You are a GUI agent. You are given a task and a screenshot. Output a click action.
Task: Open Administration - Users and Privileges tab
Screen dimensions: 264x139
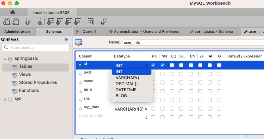click(146, 31)
